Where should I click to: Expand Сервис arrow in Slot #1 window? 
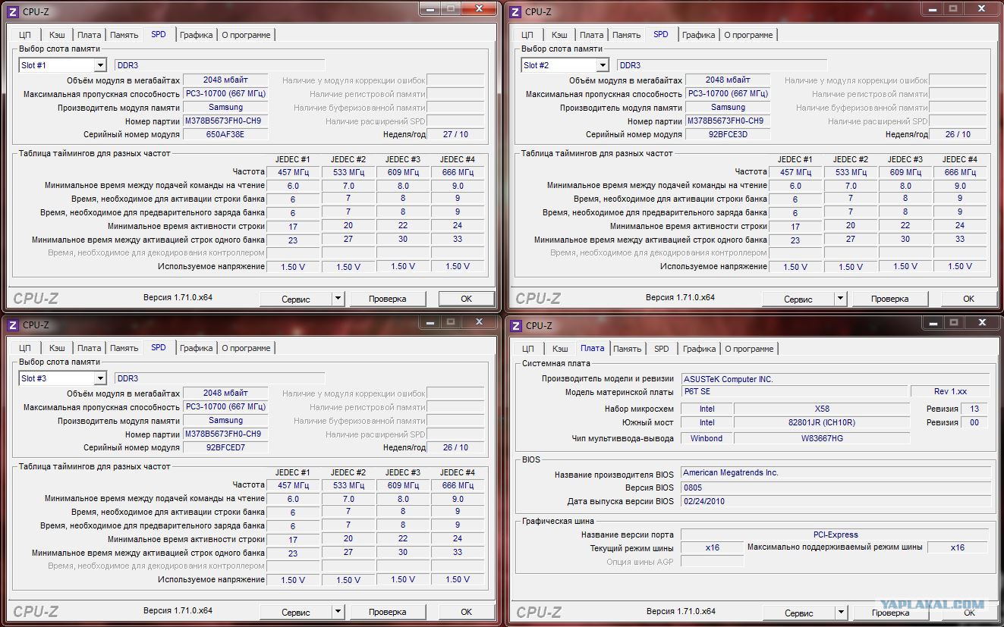point(338,299)
